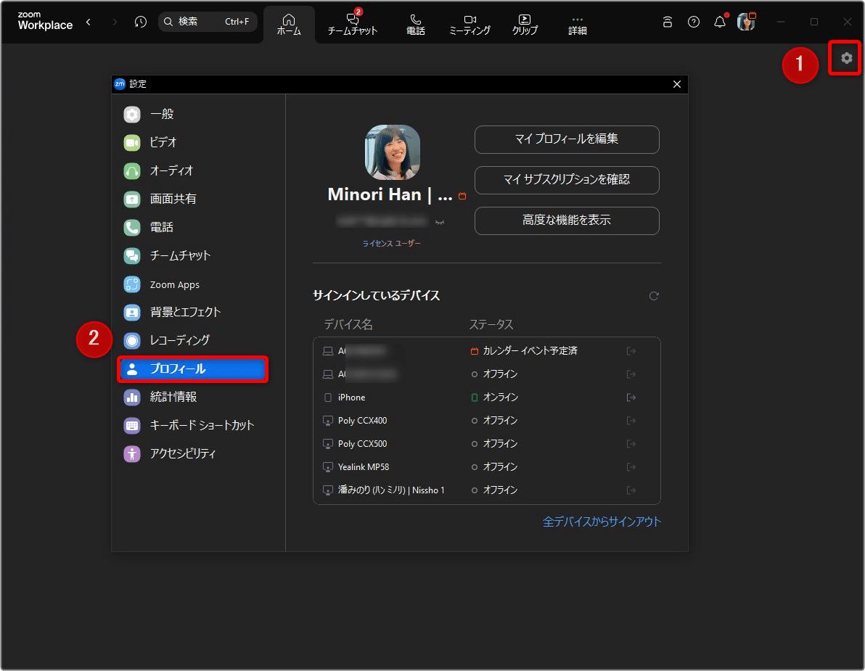Click the contact center headset icon
865x671 pixels.
pos(667,22)
